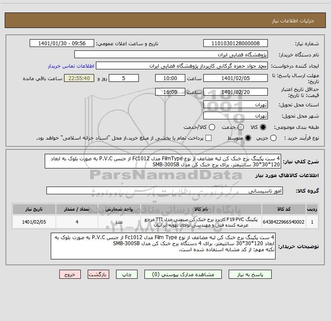The image size is (331, 321).
Task: Click response deadline date 1401/02/05 field
Action: tap(236, 78)
